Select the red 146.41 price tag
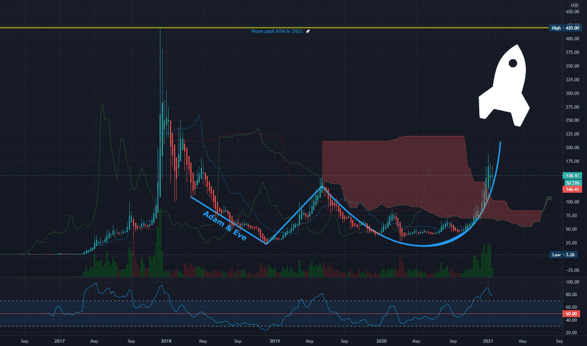The width and height of the screenshot is (587, 346). [x=572, y=189]
